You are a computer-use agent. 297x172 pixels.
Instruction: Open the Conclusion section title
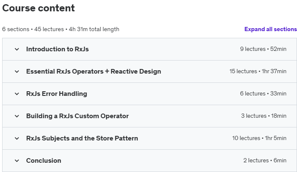(x=43, y=161)
